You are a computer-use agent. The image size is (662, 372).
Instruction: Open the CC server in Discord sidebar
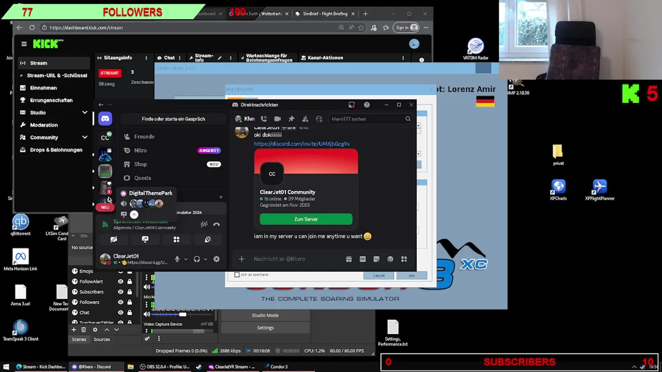pyautogui.click(x=105, y=137)
